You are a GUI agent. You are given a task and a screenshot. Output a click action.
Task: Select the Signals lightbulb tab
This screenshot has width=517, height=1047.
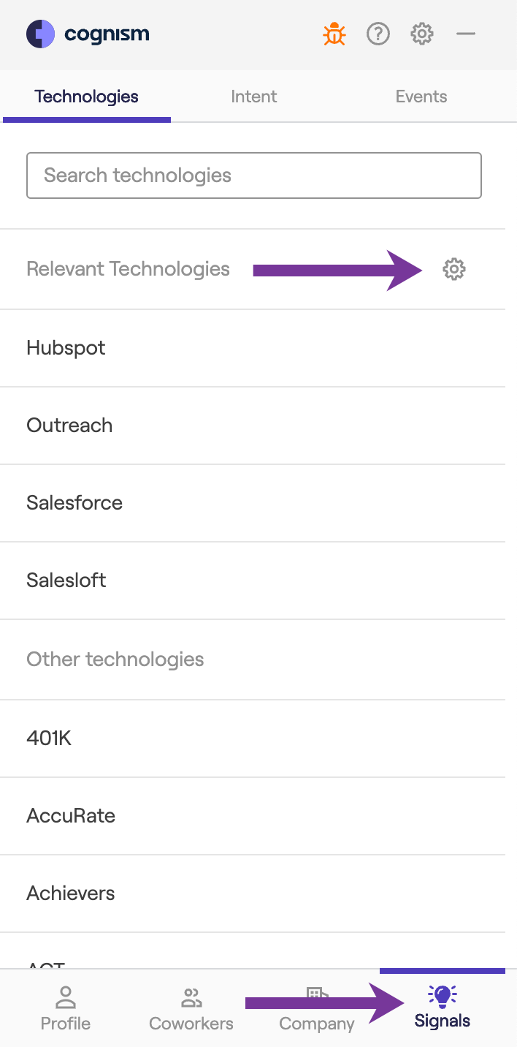pos(443,997)
